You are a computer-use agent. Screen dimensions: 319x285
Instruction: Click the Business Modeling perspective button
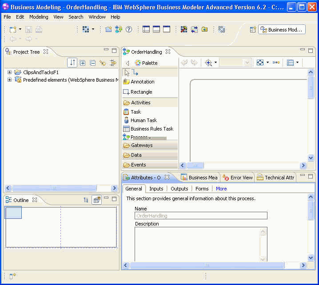point(282,30)
